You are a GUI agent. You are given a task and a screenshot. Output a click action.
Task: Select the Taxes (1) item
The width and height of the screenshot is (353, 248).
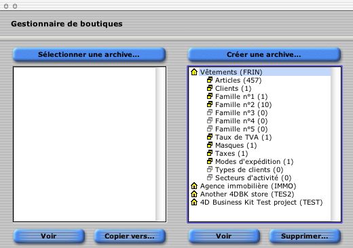click(x=231, y=153)
